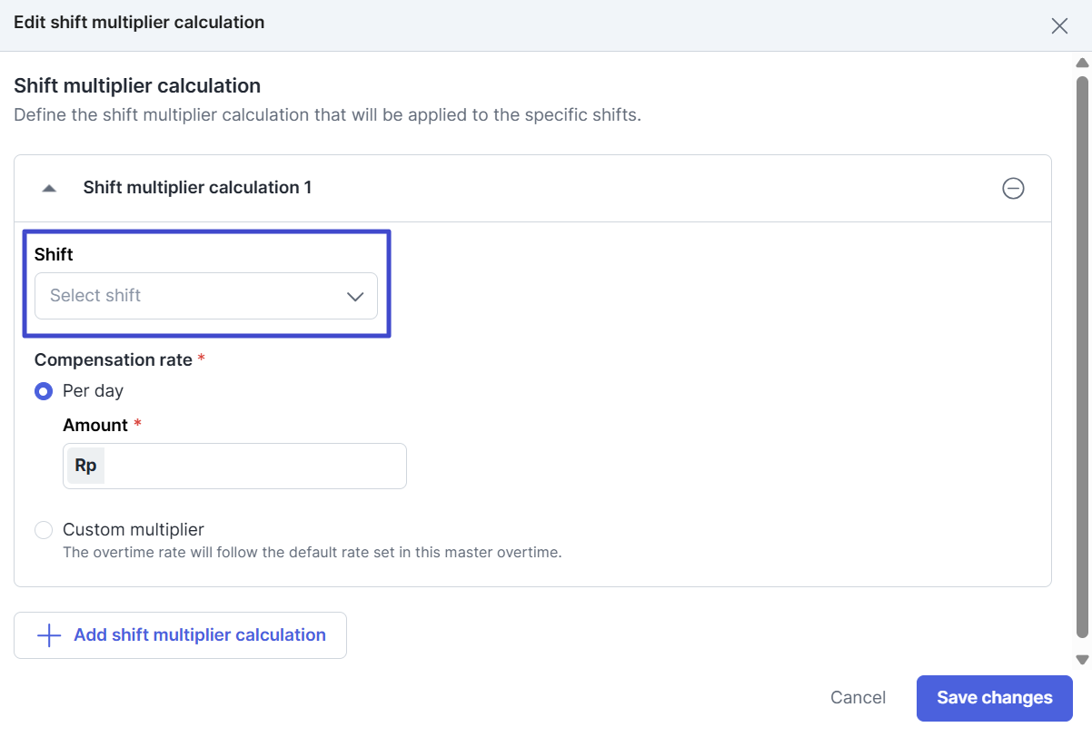Screen dimensions: 1092x737
Task: Click the Amount field label
Action: (95, 426)
